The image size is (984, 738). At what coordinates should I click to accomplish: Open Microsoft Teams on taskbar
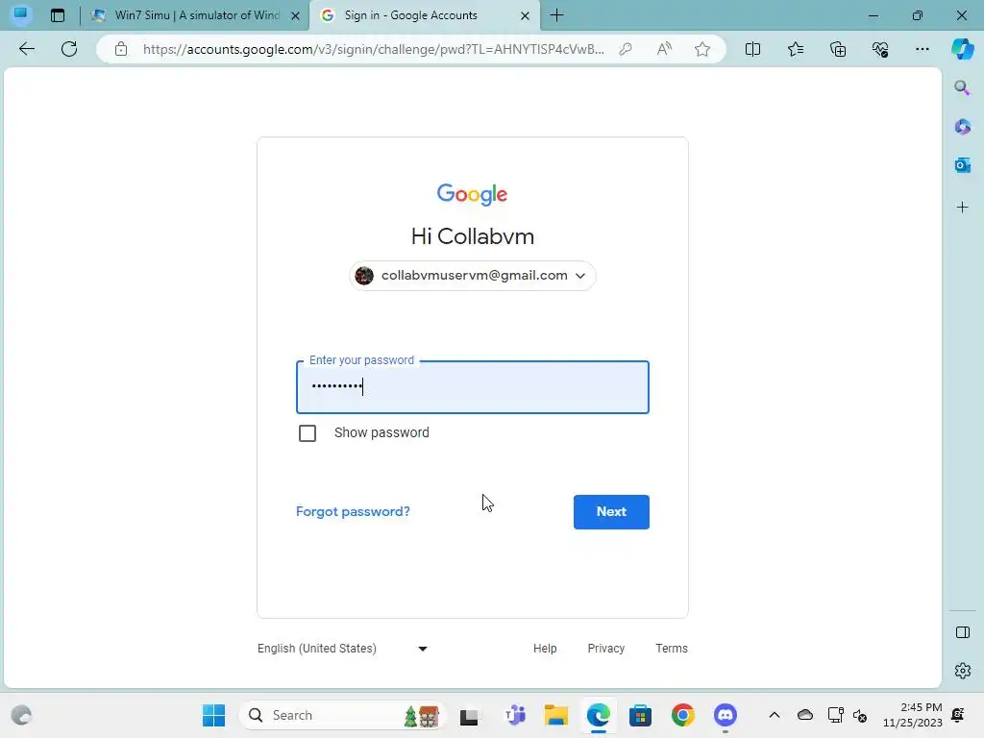click(x=515, y=715)
